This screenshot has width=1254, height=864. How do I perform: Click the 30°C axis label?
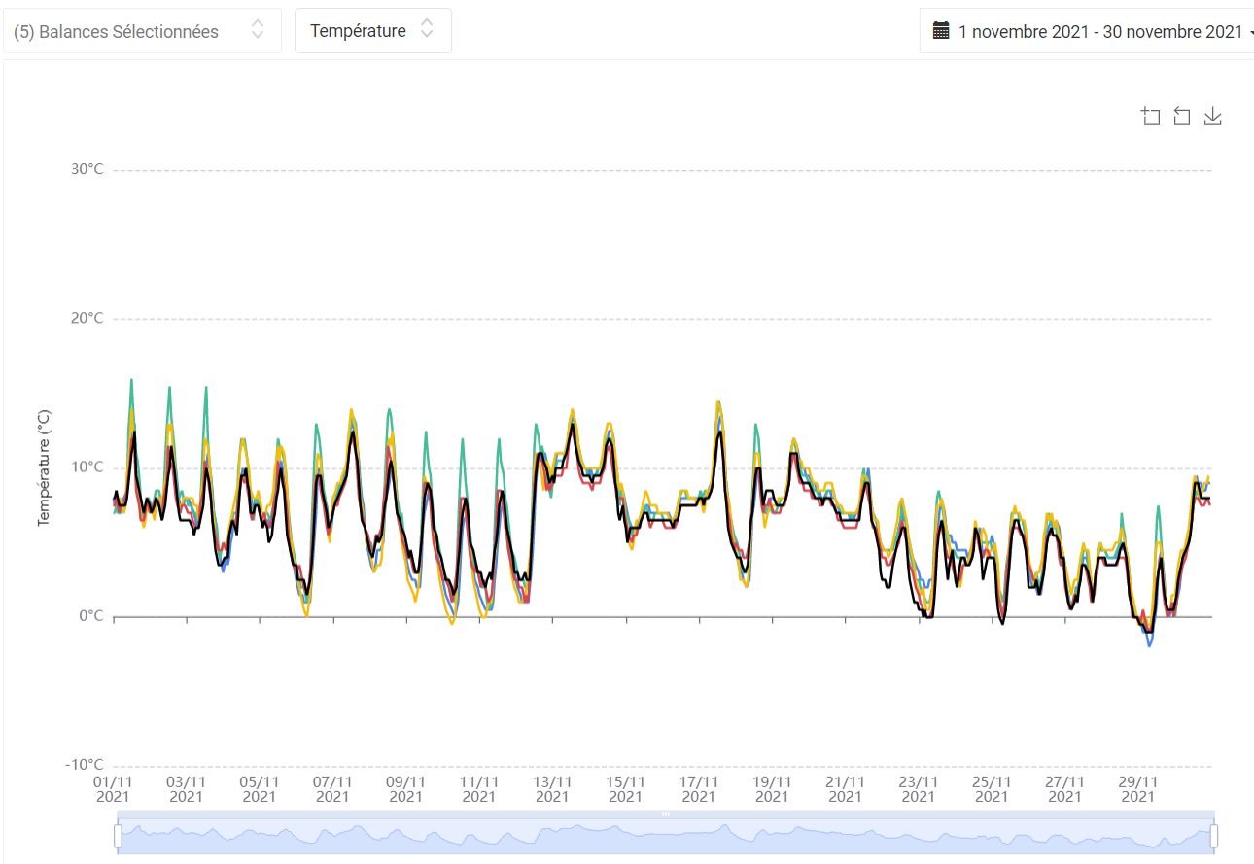point(86,170)
